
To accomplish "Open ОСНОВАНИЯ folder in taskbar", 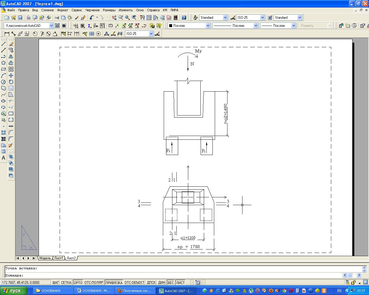I will coord(54,291).
